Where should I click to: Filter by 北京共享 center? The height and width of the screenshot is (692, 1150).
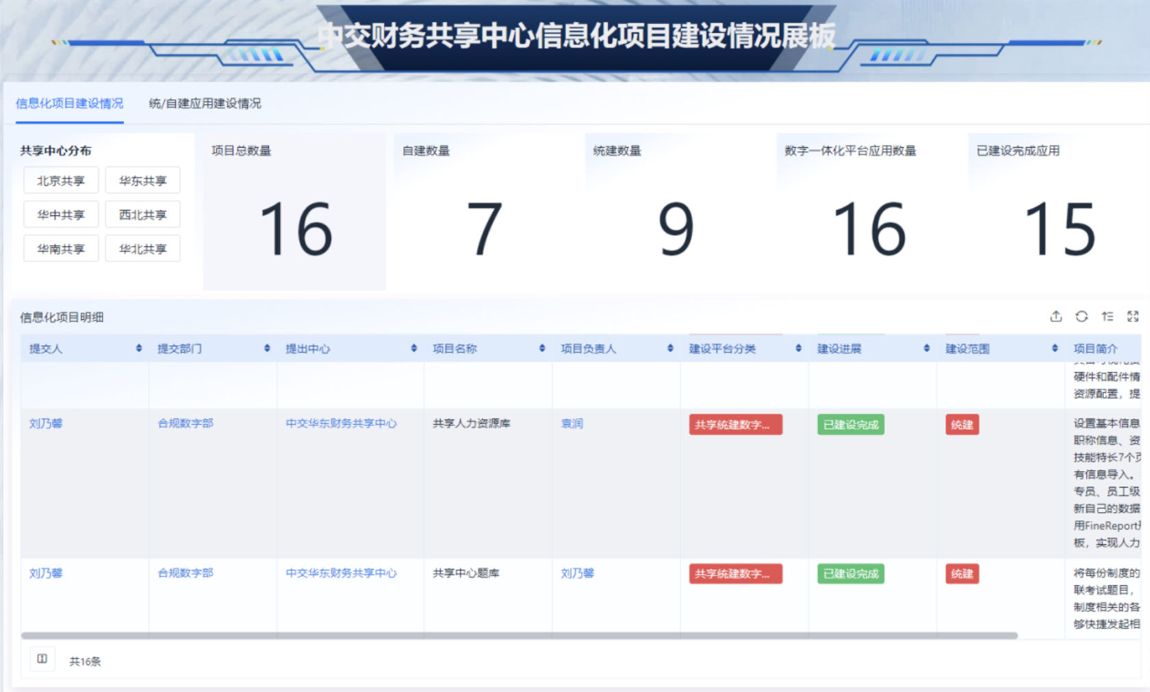point(61,181)
